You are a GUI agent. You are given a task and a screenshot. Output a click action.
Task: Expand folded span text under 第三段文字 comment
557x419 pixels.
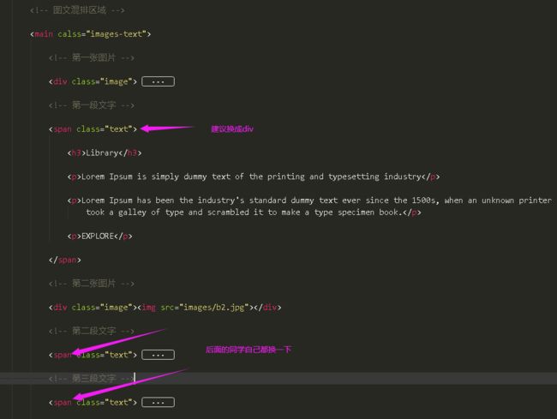tap(158, 403)
